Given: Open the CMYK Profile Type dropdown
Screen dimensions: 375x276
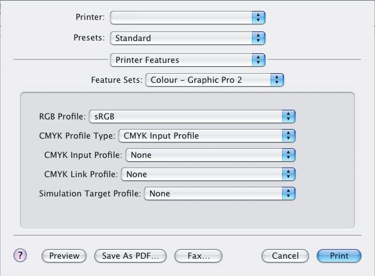Looking at the screenshot, I should point(207,135).
